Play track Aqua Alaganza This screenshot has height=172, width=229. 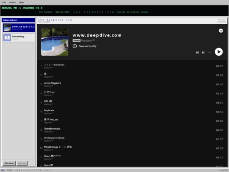coord(132,84)
